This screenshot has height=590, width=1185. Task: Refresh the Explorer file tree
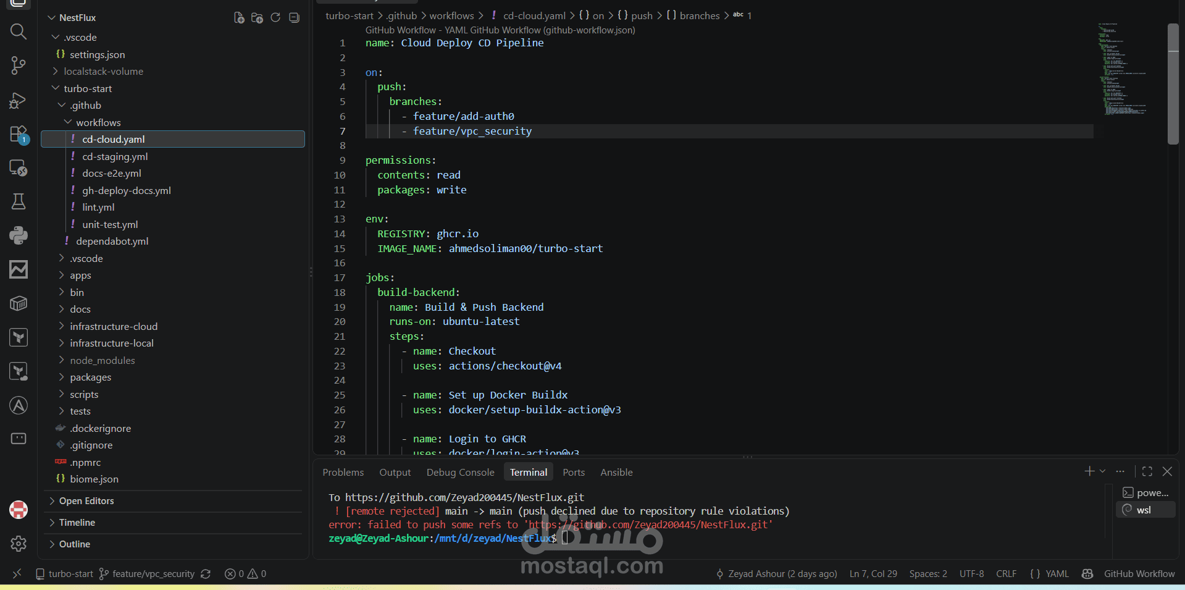(275, 18)
